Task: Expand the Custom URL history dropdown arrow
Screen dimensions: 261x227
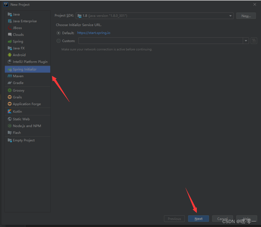Action: [x=246, y=41]
